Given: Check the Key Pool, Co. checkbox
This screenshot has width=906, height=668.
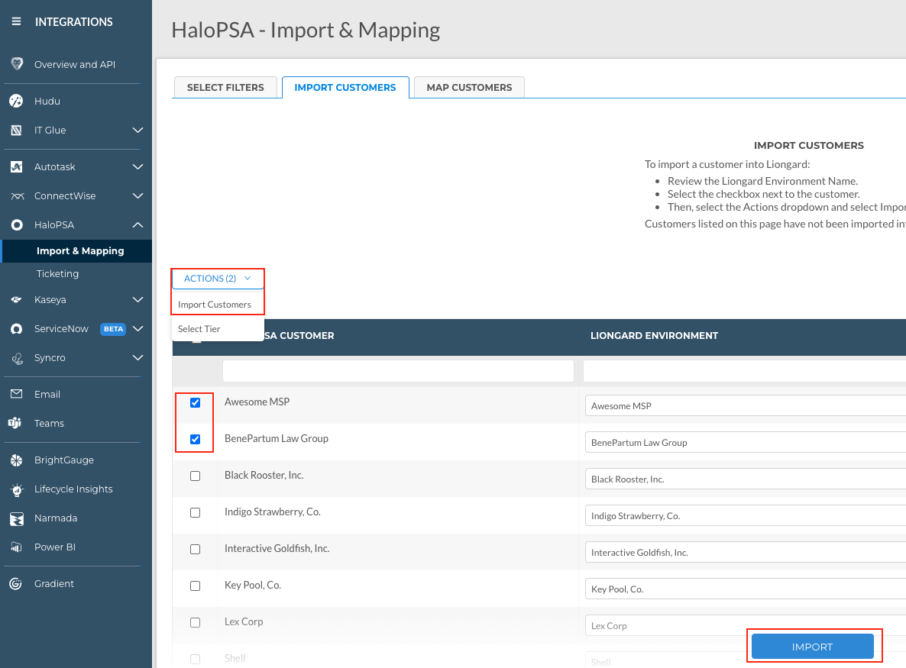Looking at the screenshot, I should coord(196,586).
